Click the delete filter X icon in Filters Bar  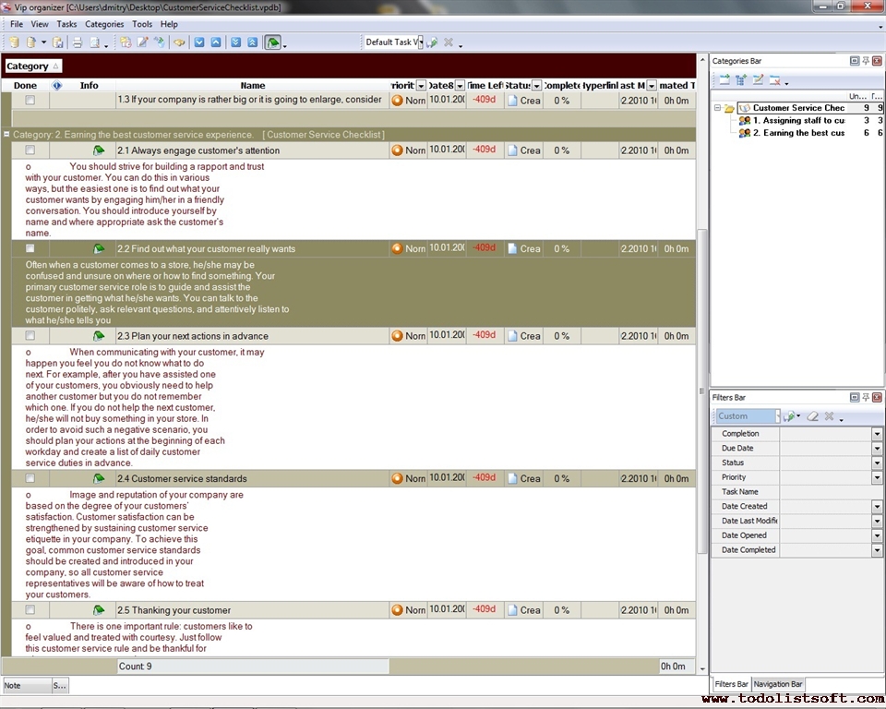829,416
